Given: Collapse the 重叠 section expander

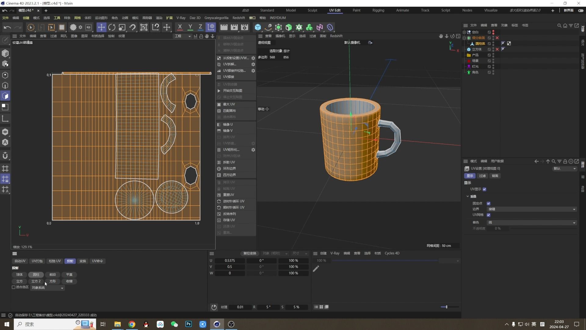Looking at the screenshot, I should [468, 196].
